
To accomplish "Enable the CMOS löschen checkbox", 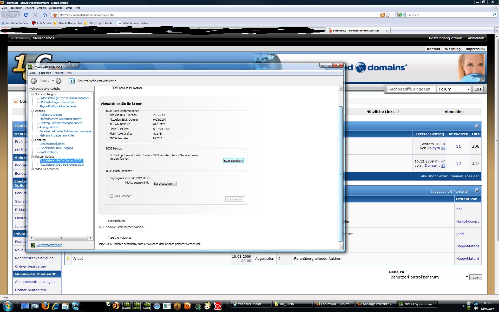I will click(x=111, y=196).
